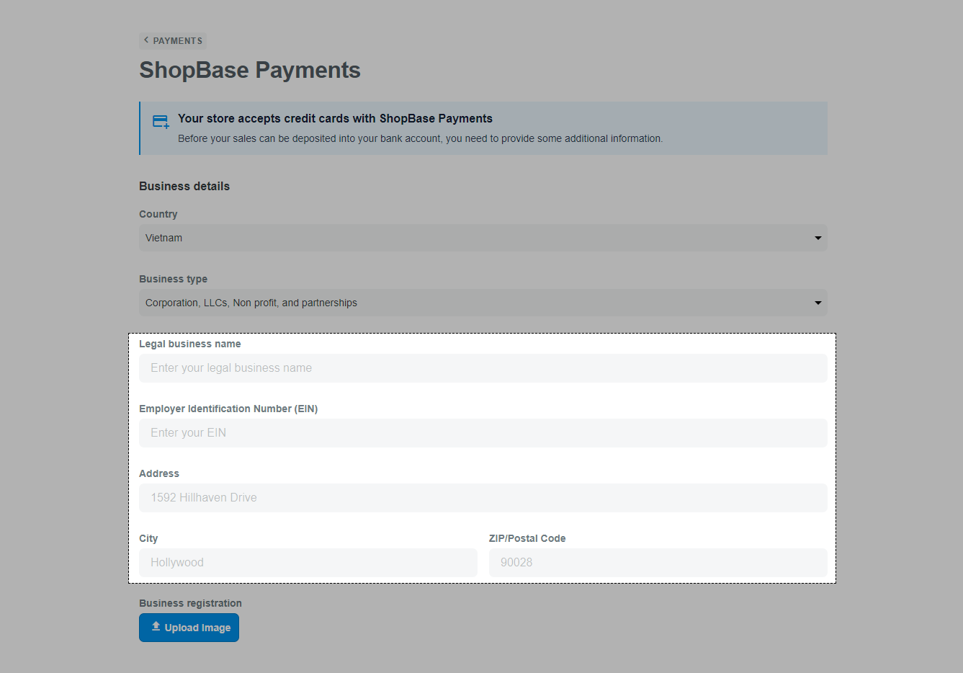The image size is (963, 673).
Task: Open the Business type dropdown
Action: click(475, 303)
